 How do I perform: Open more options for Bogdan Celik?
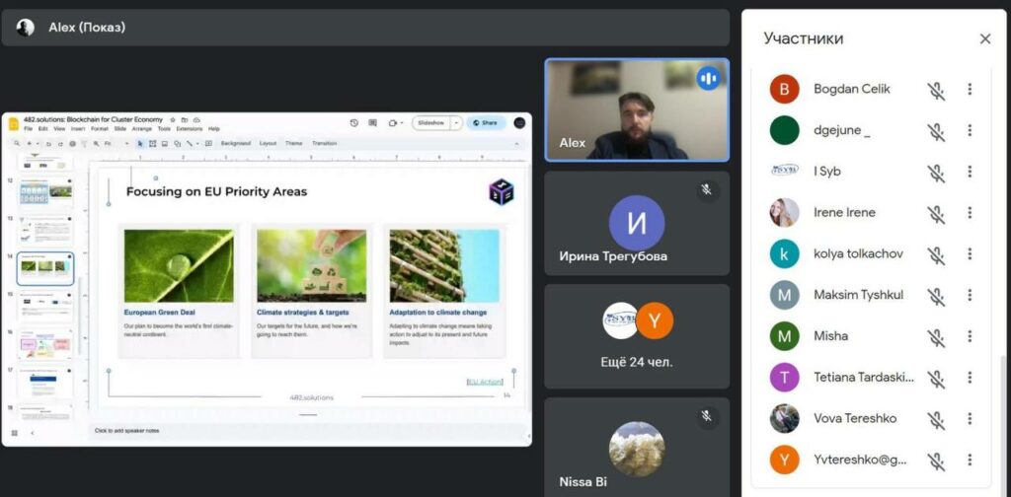pos(970,90)
